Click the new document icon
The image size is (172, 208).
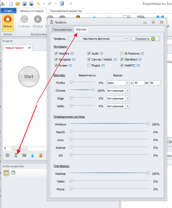click(x=11, y=4)
